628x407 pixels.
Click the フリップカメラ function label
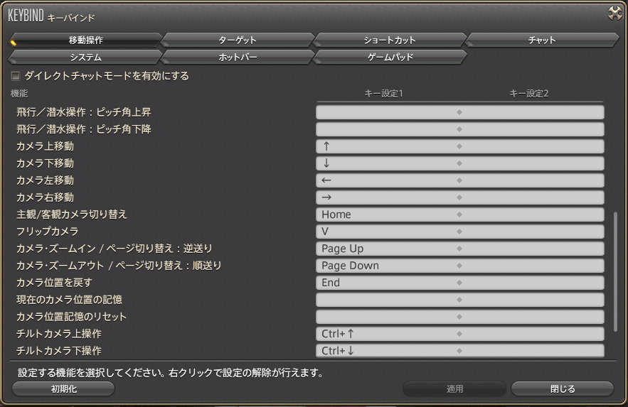click(x=47, y=232)
